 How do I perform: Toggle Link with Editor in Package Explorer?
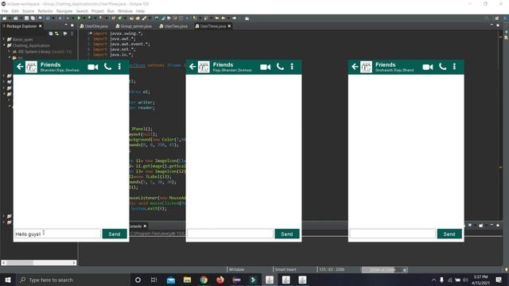[57, 33]
